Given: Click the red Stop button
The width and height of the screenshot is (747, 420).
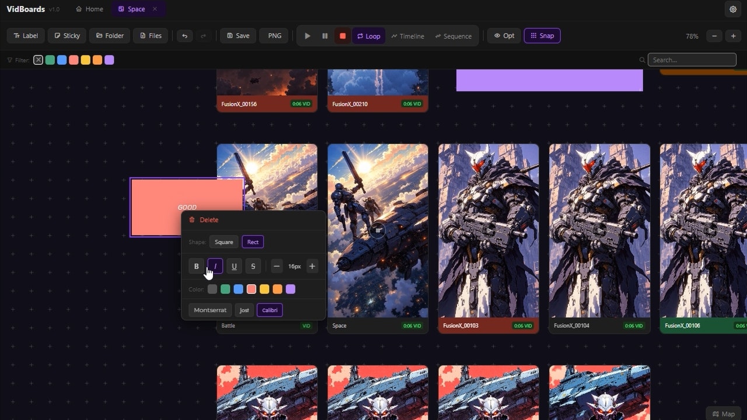Looking at the screenshot, I should click(343, 36).
